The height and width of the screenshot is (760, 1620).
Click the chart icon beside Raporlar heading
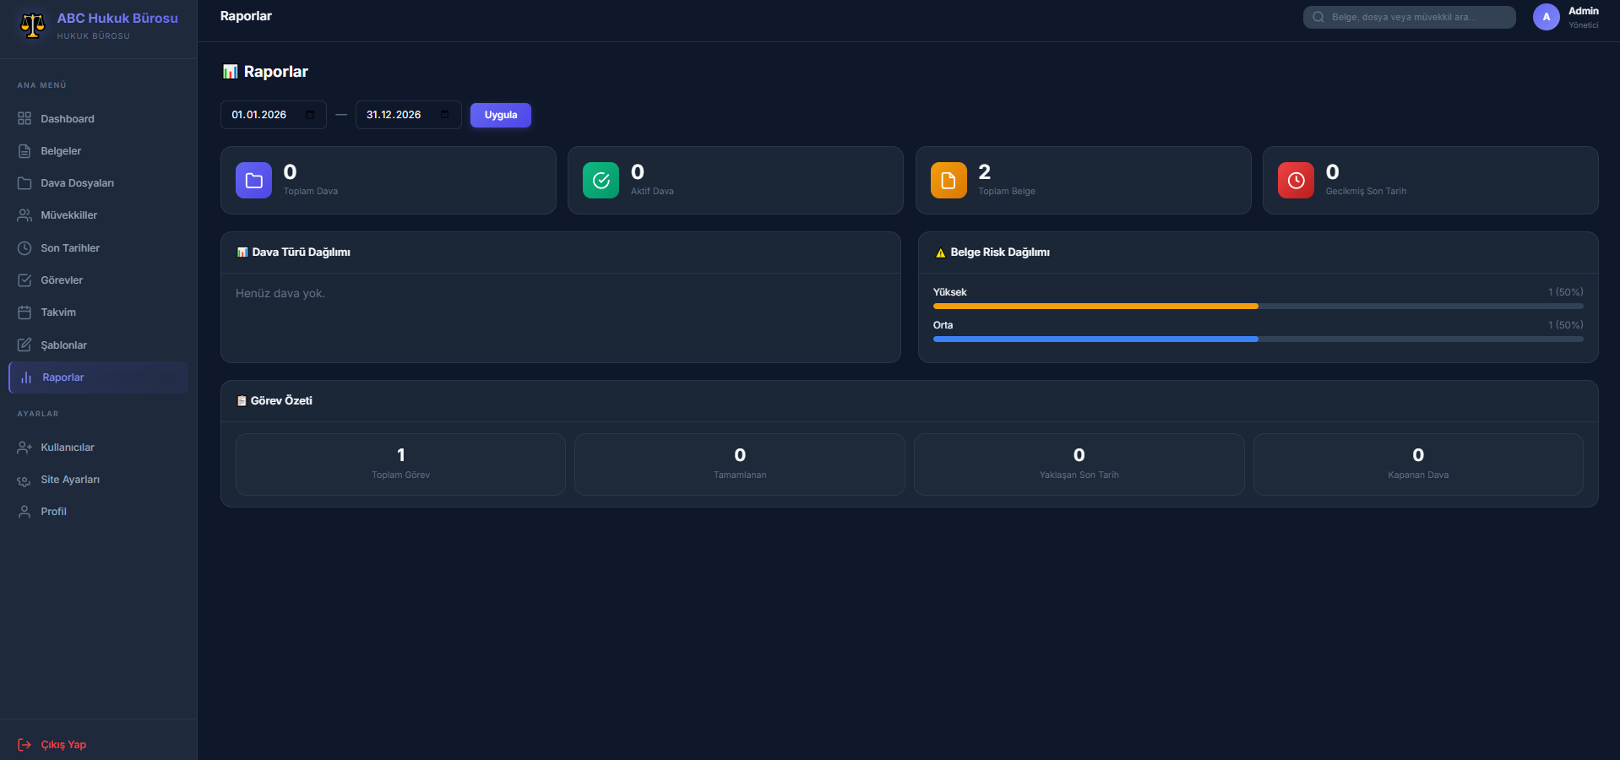(230, 72)
